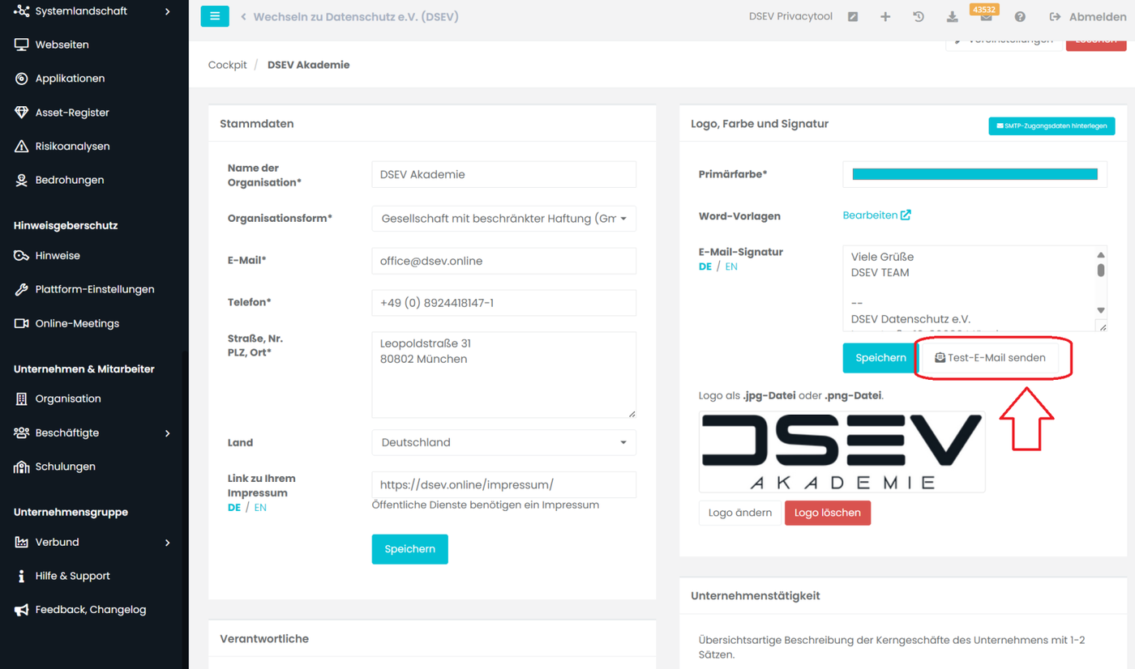Click the Primärfarbe cyan color bar
Viewport: 1135px width, 669px height.
coord(974,175)
